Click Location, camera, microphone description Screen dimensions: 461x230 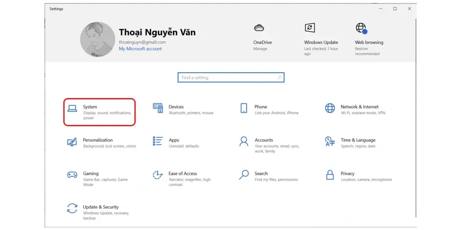coord(366,180)
